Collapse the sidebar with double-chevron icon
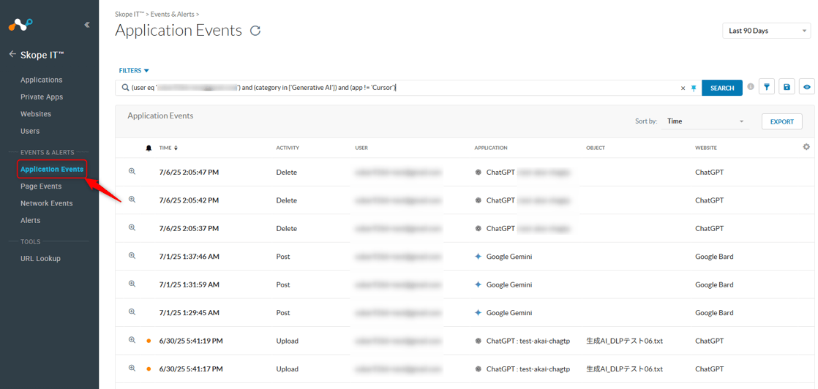 [x=86, y=25]
